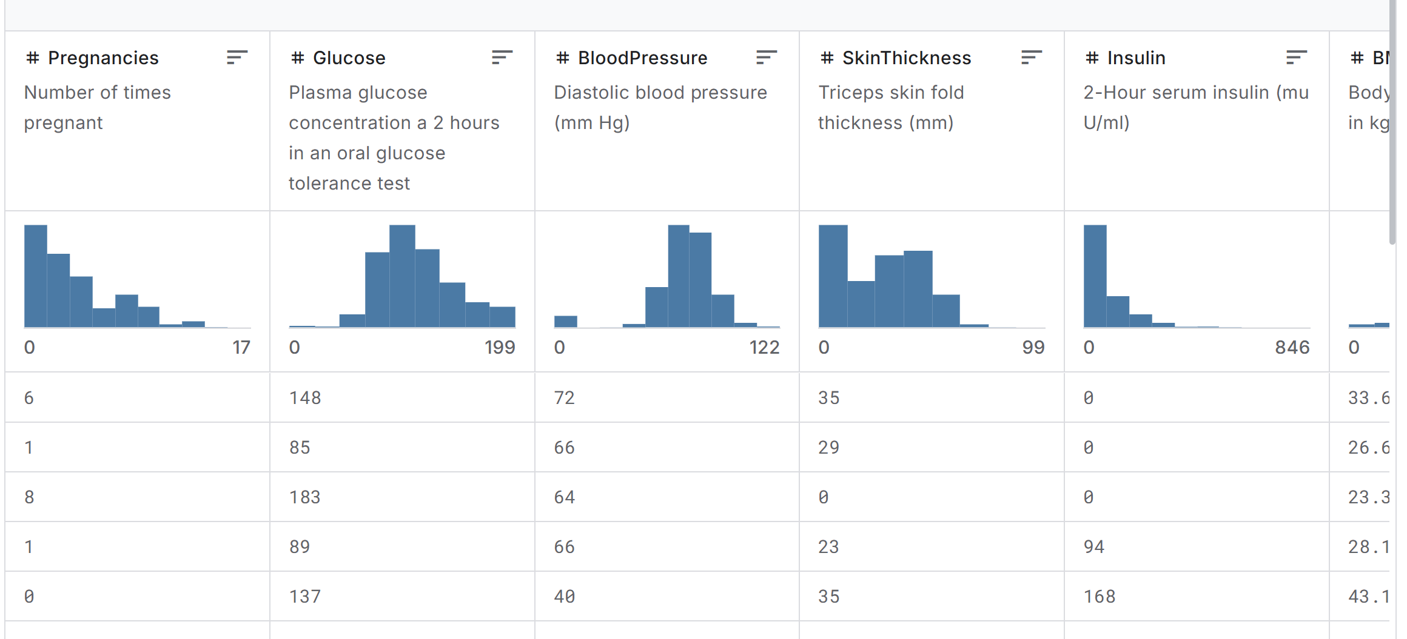Click the tallest bar in Glucose histogram
Image resolution: width=1407 pixels, height=639 pixels.
point(402,276)
